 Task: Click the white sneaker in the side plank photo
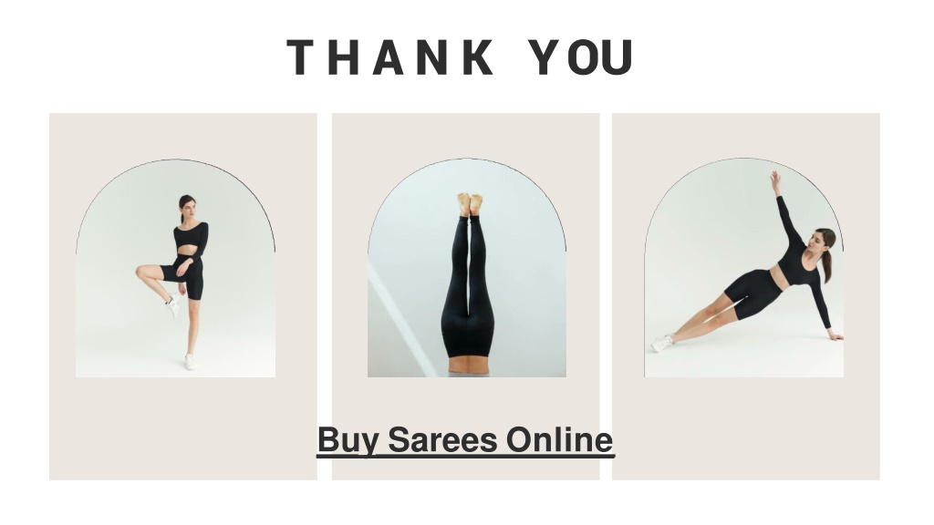[x=662, y=343]
